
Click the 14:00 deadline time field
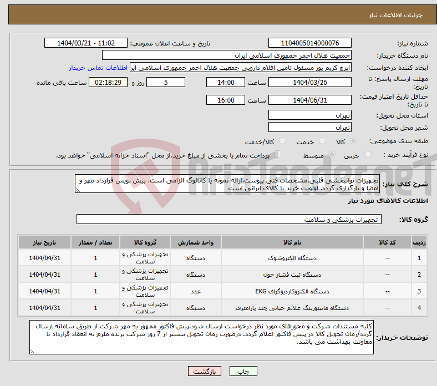tap(225, 83)
